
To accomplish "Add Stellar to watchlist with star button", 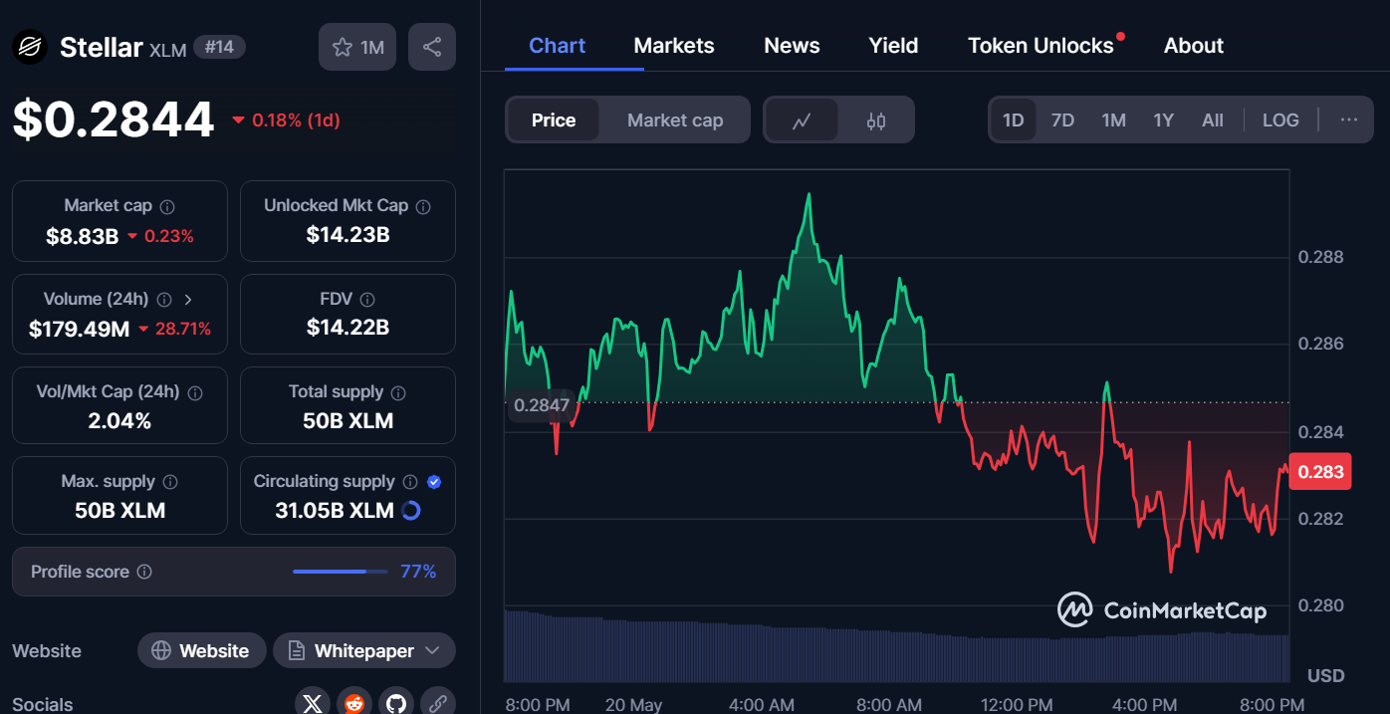I will click(357, 47).
